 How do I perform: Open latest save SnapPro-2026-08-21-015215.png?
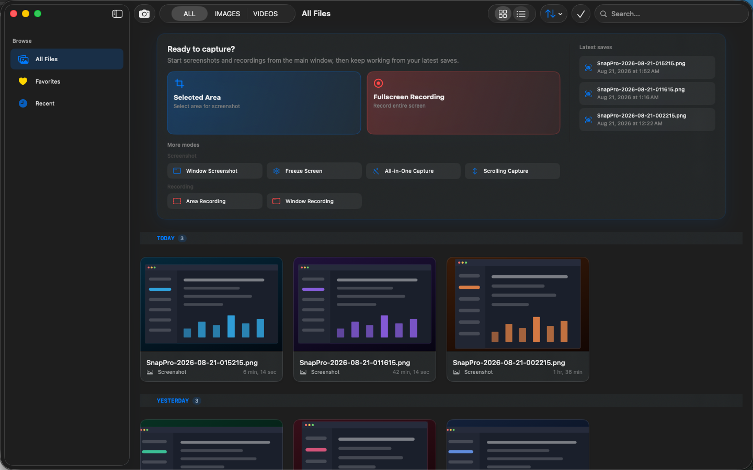click(x=647, y=67)
